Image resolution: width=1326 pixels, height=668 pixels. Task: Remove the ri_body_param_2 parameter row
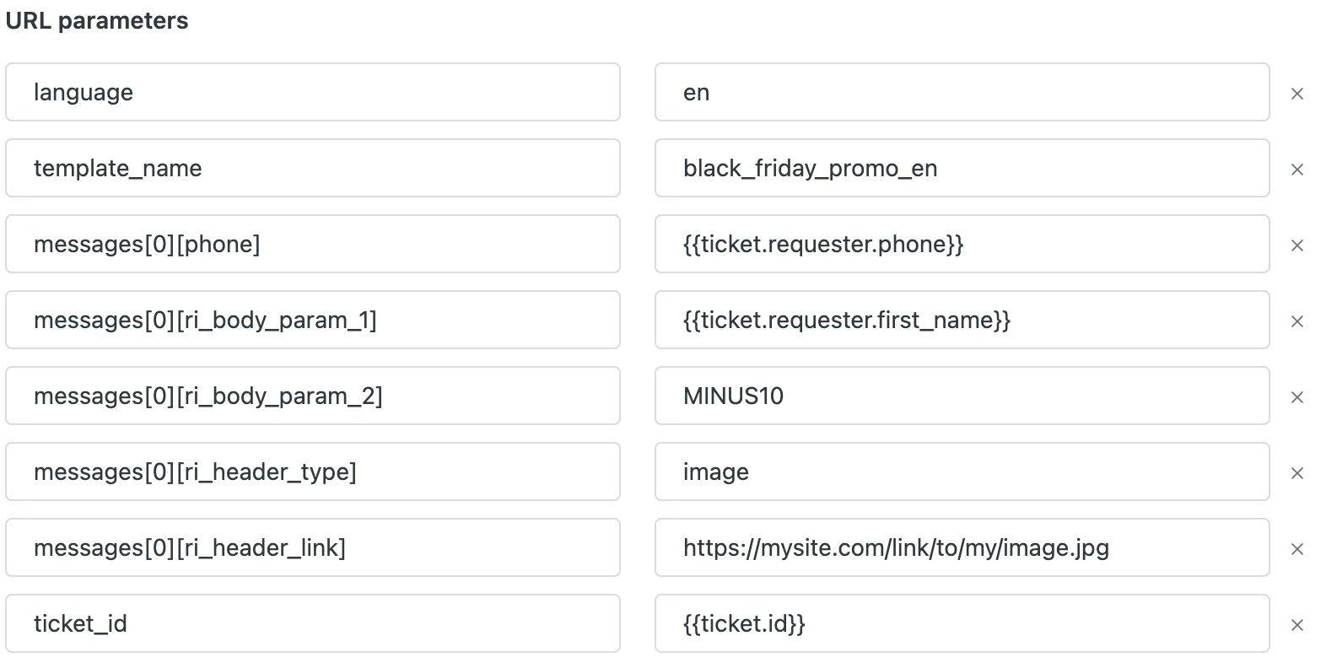coord(1297,397)
